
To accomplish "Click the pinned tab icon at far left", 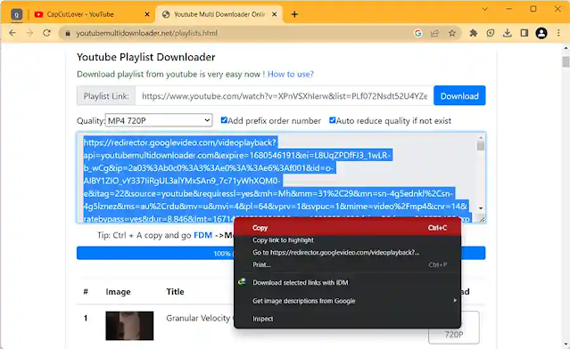I will point(16,14).
